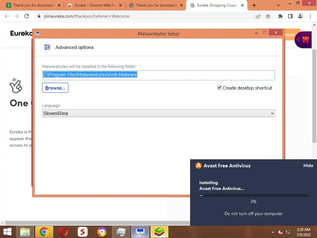
Task: Open the Avast Free Antivirus logo
Action: coord(198,165)
